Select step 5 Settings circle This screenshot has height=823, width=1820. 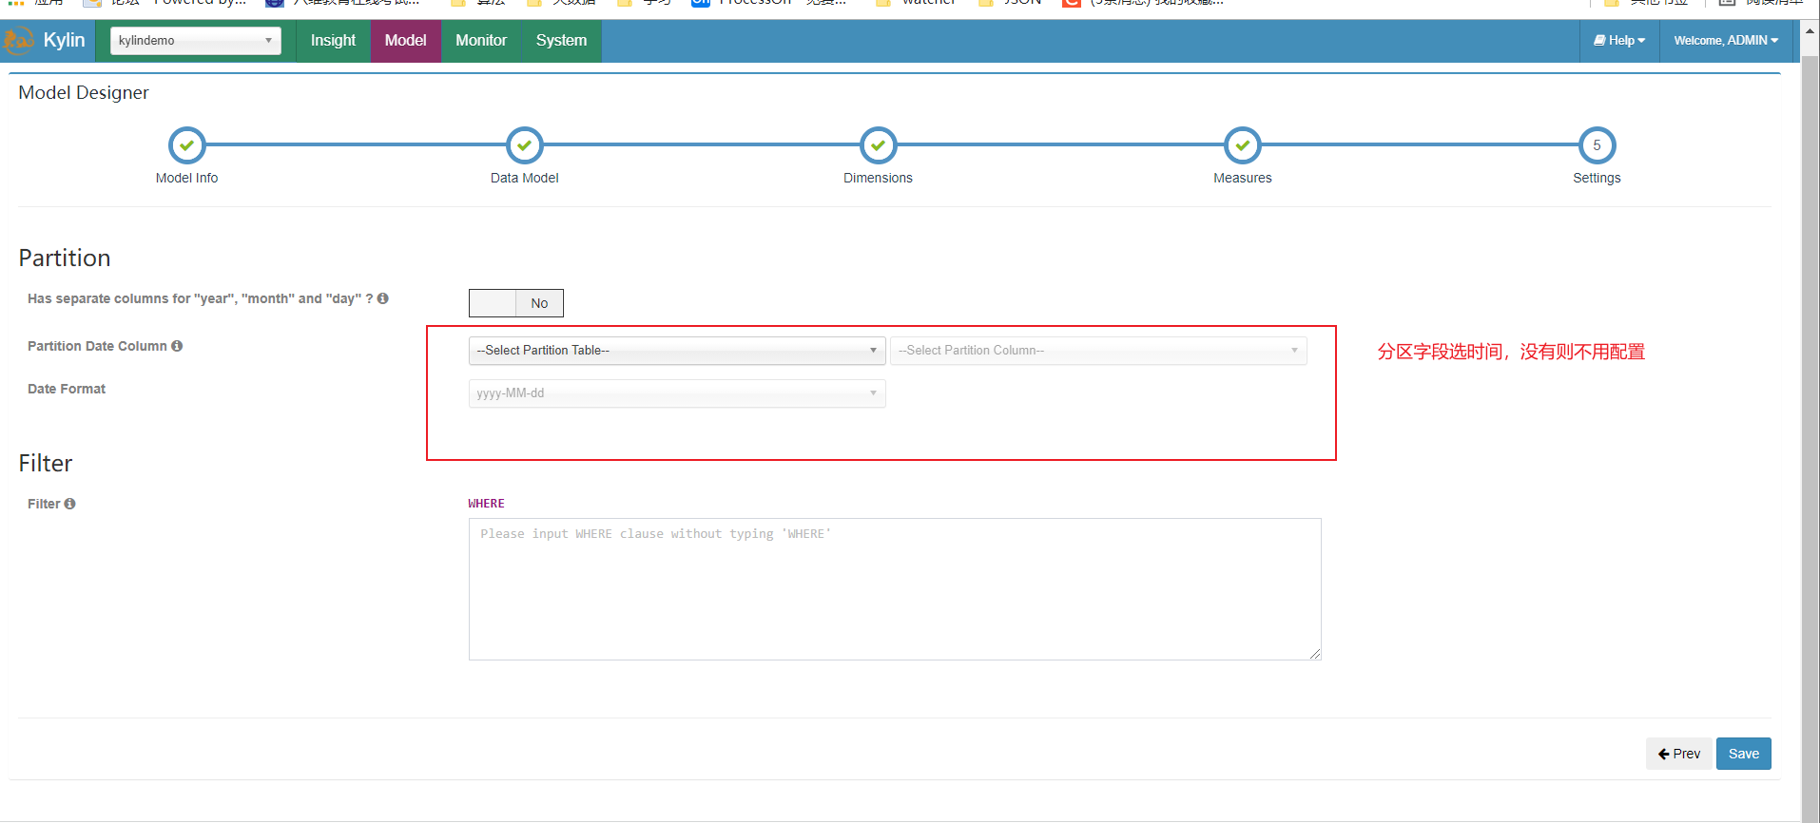[1597, 145]
